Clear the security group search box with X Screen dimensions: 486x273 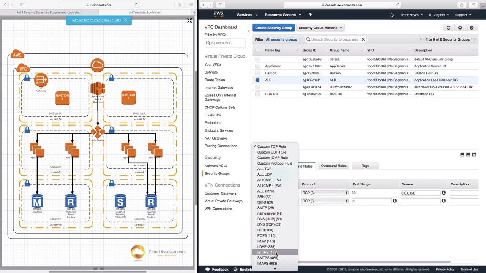pos(363,39)
